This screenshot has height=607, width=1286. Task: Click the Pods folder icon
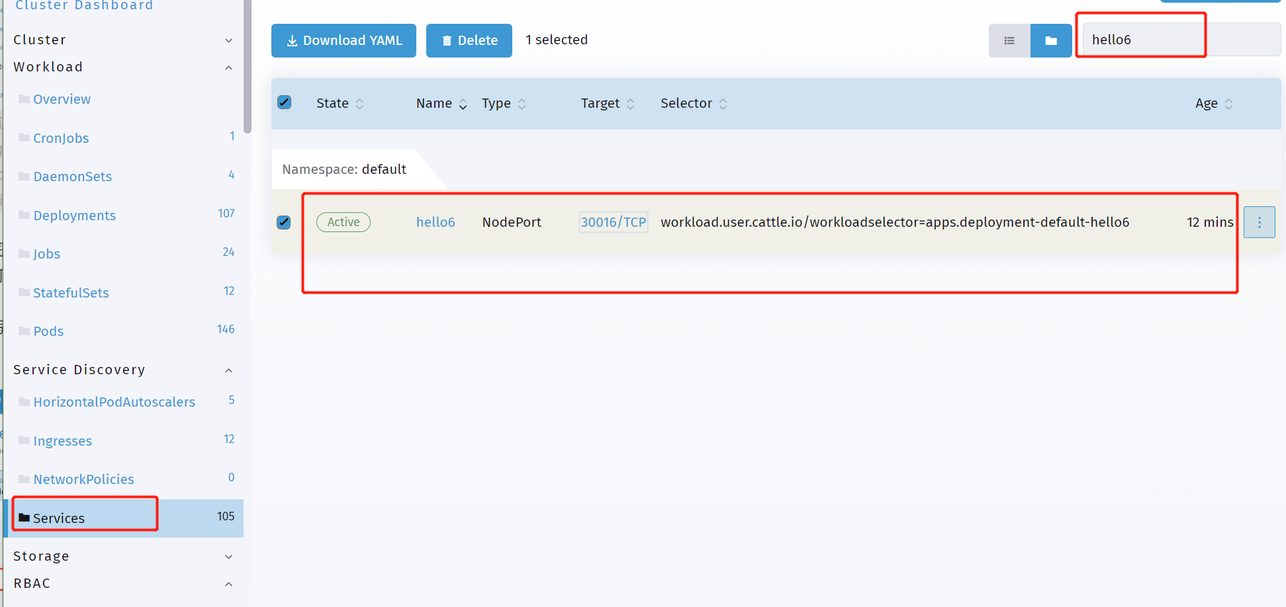coord(25,331)
